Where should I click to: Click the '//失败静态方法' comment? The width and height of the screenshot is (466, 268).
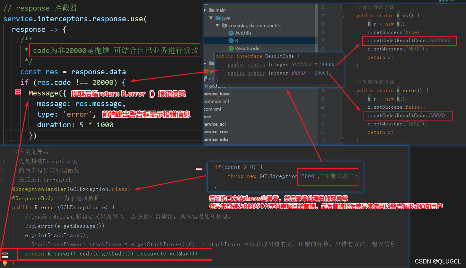coord(375,82)
